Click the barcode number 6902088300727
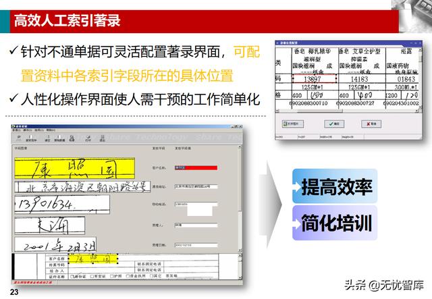432x299 pixels. pyautogui.click(x=356, y=103)
